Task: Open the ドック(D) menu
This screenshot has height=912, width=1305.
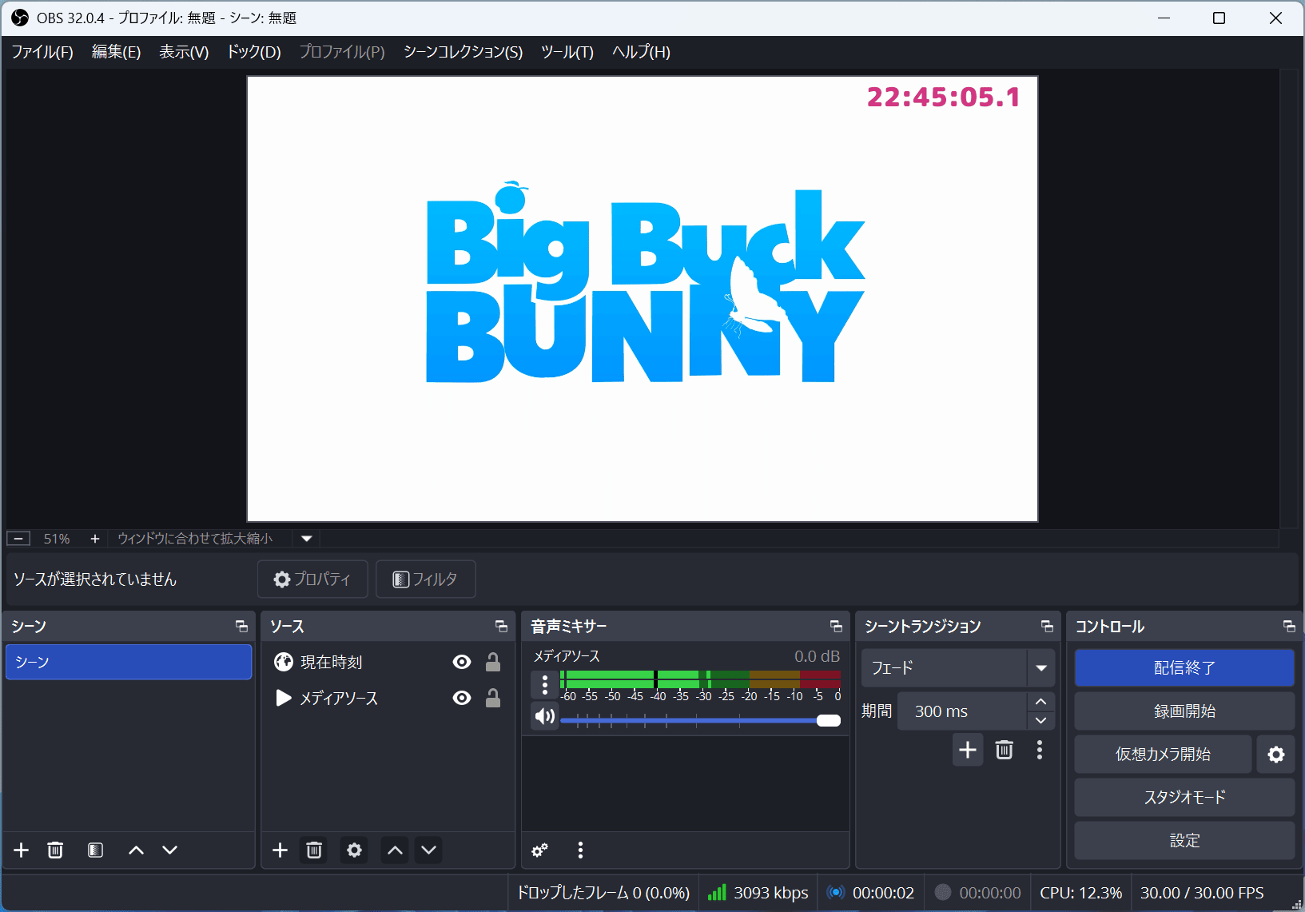Action: [x=253, y=52]
